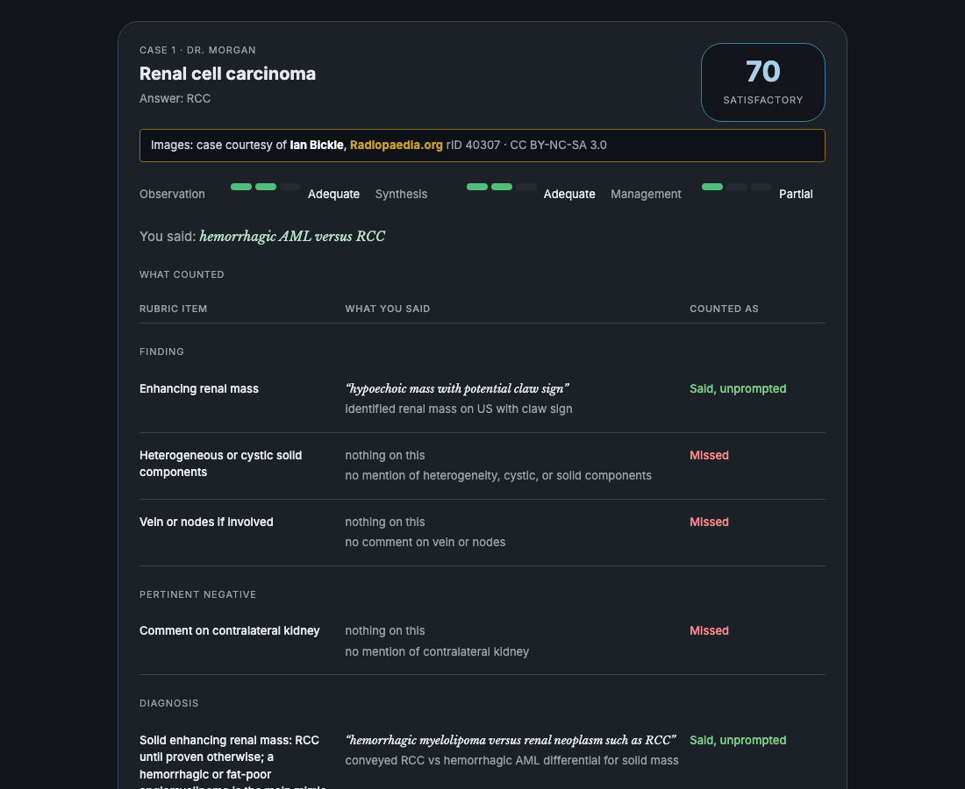Click the Management progress meter
This screenshot has width=965, height=789.
736,187
